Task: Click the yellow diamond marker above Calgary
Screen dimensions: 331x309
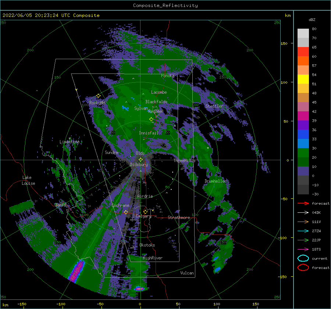Action: coord(145,212)
